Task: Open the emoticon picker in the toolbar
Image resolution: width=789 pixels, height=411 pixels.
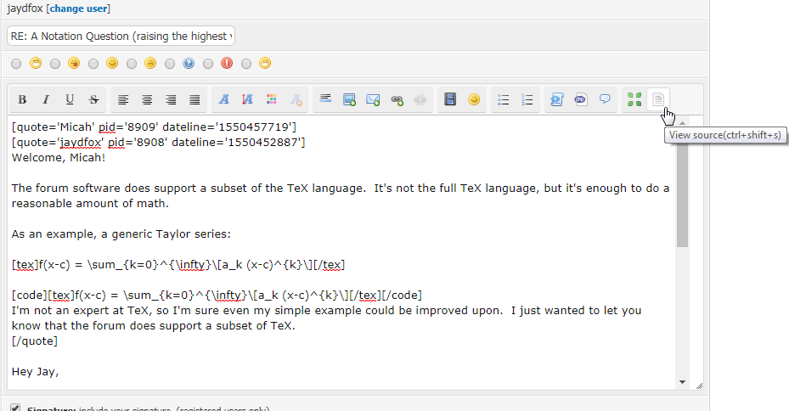Action: click(x=474, y=99)
